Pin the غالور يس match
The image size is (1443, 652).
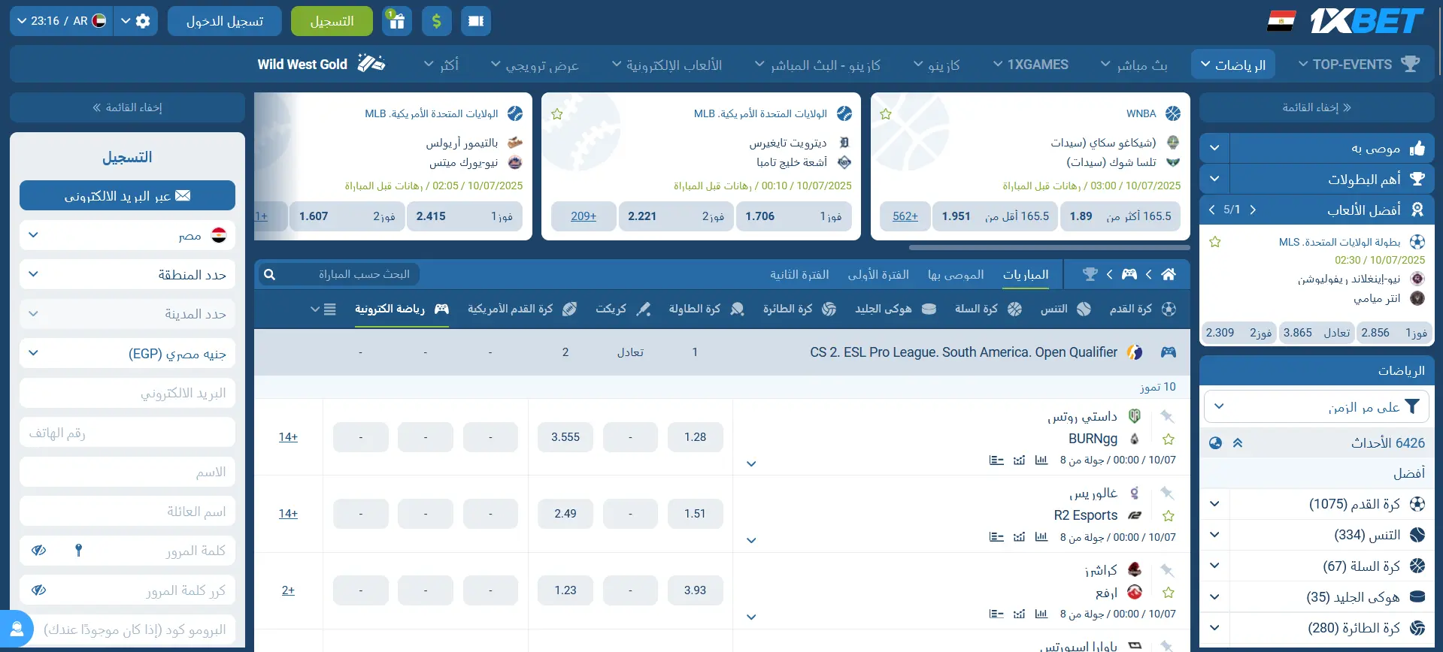pos(1167,493)
